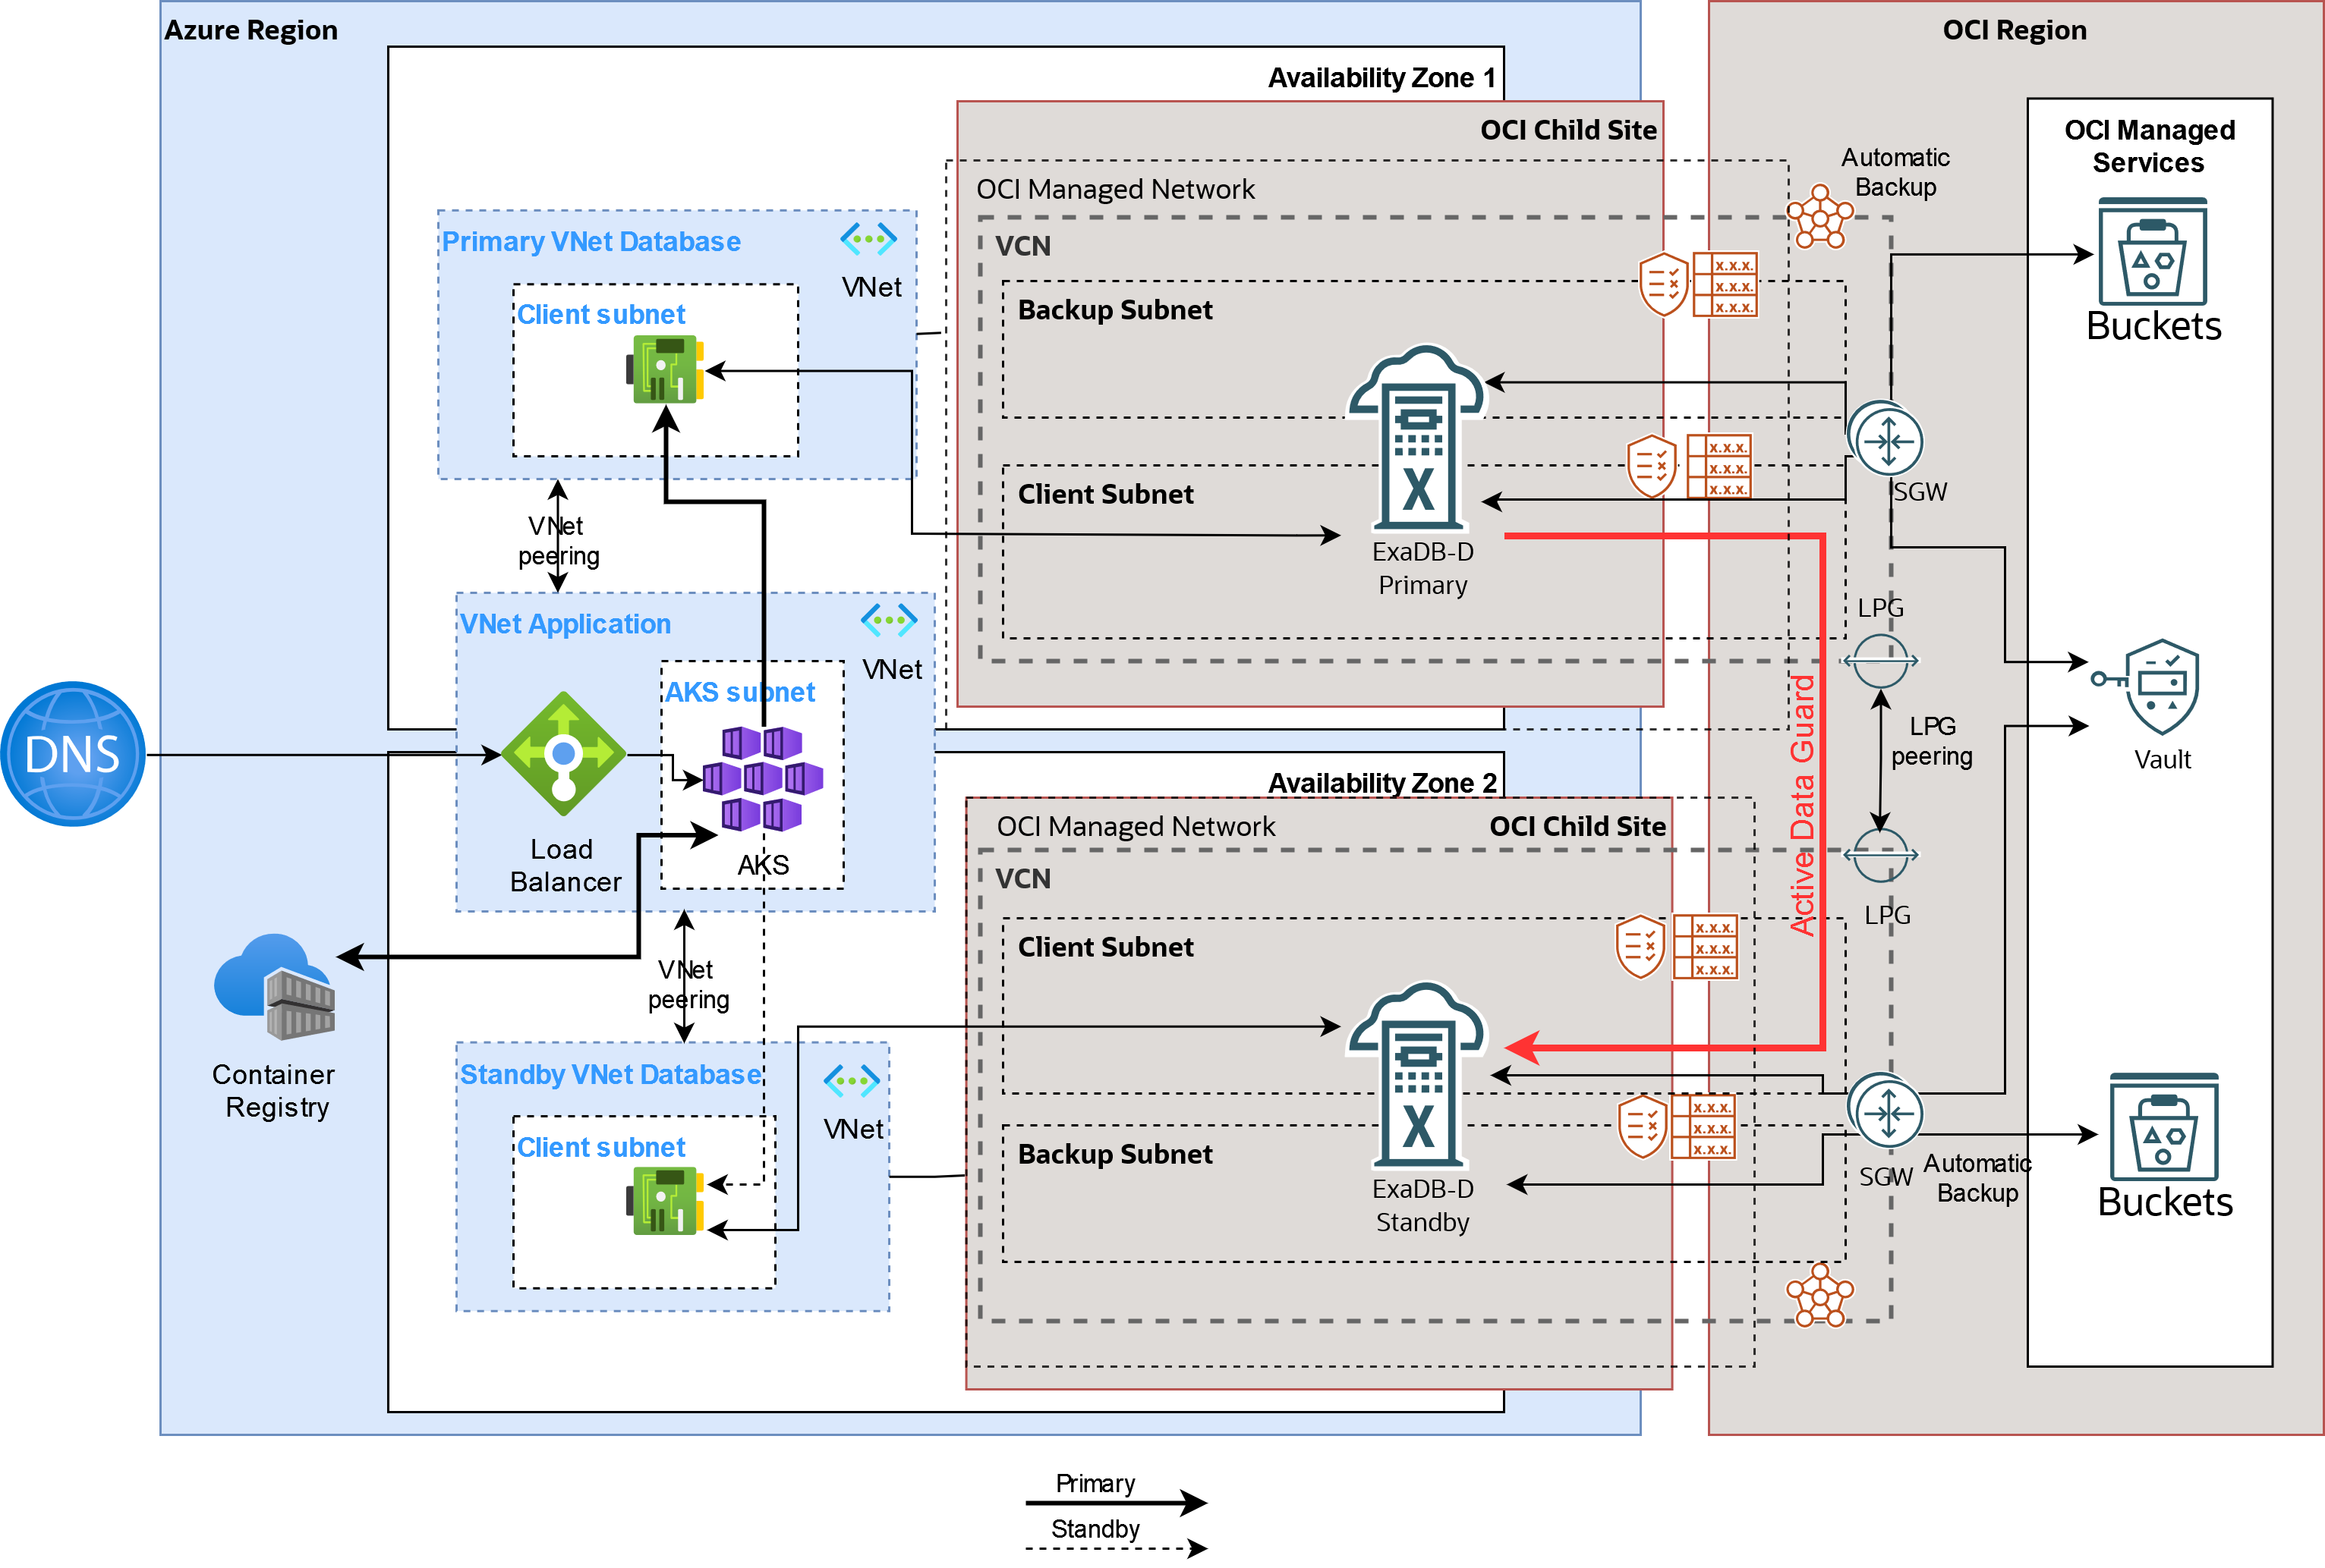The image size is (2325, 1568).
Task: Click the Vault caption text
Action: pos(2162,760)
